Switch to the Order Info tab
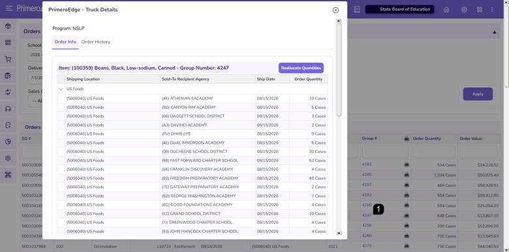This screenshot has height=252, width=509. coord(65,42)
